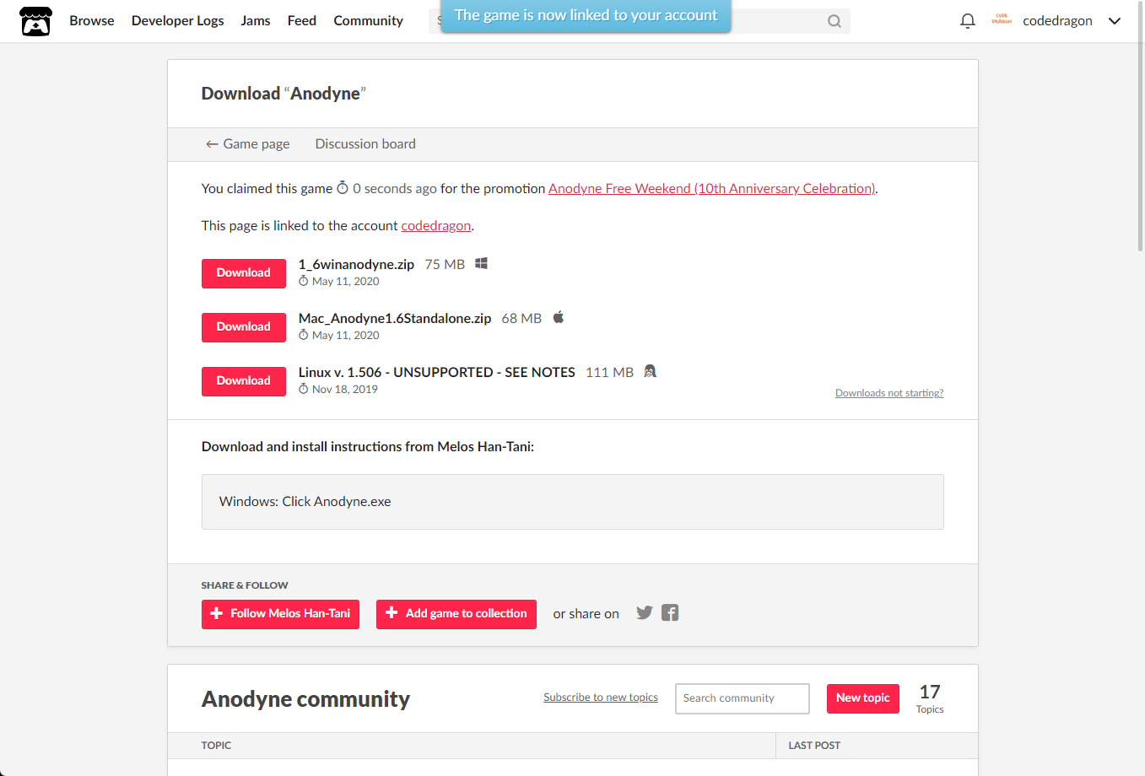
Task: Add game to collection
Action: 456,614
